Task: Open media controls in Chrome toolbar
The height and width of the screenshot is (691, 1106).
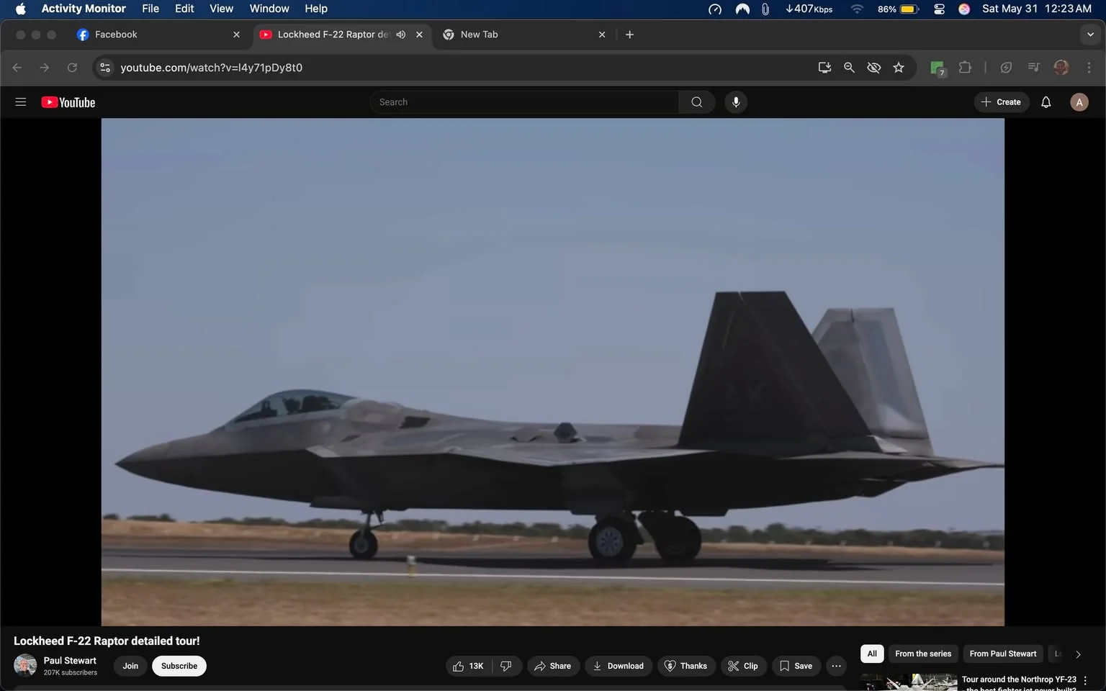Action: 1033,68
